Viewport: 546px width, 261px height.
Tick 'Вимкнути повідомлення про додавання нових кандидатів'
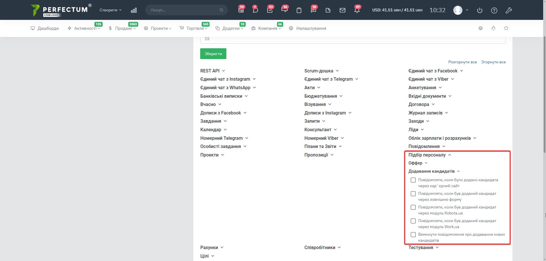coord(413,235)
